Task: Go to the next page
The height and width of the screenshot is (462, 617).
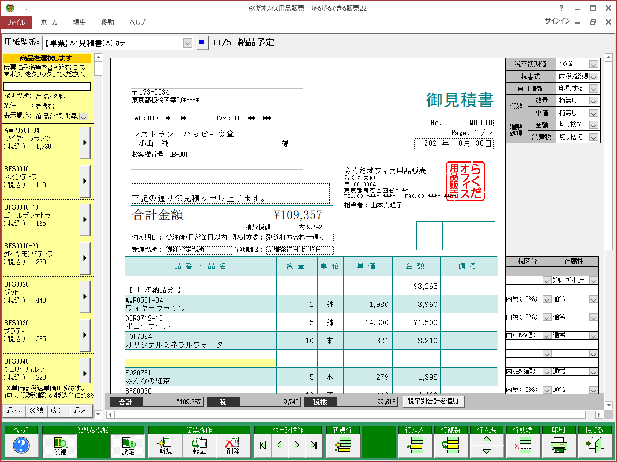Action: point(297,445)
